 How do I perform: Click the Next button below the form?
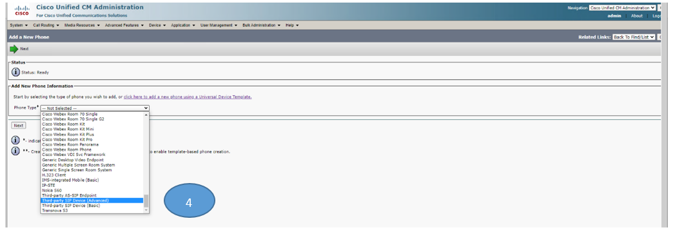click(x=18, y=125)
